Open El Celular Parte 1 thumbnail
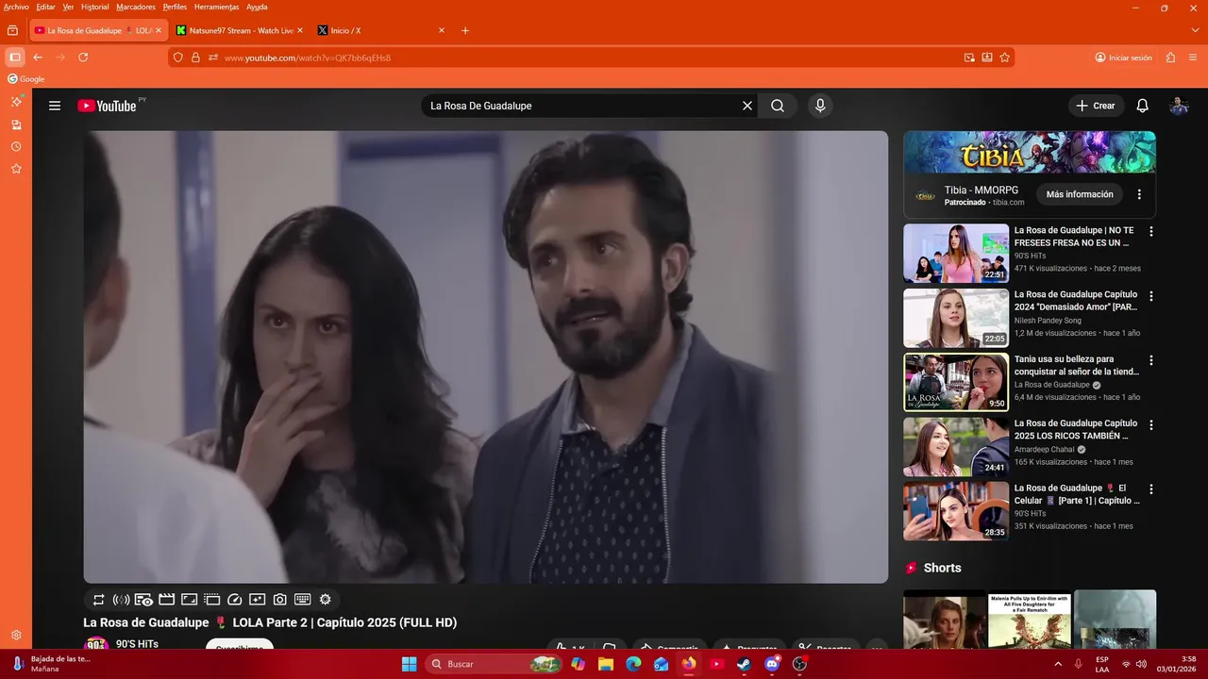This screenshot has width=1208, height=679. coord(956,512)
